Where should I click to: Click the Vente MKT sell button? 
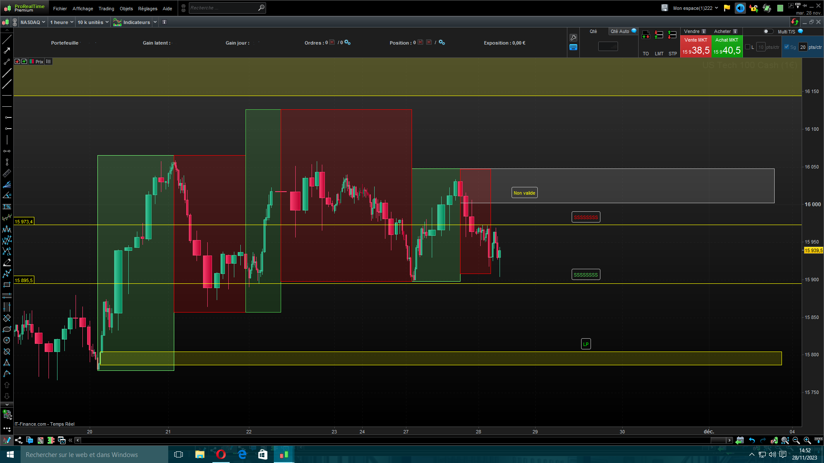pos(696,46)
